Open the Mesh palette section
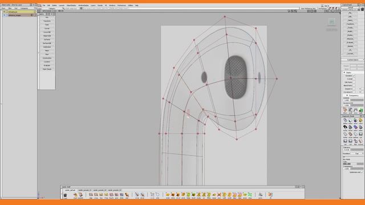The image size is (365, 205). [47, 51]
